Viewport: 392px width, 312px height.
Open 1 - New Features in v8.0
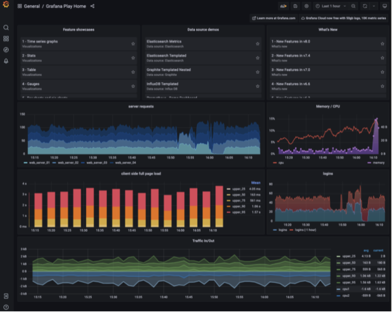tap(291, 42)
